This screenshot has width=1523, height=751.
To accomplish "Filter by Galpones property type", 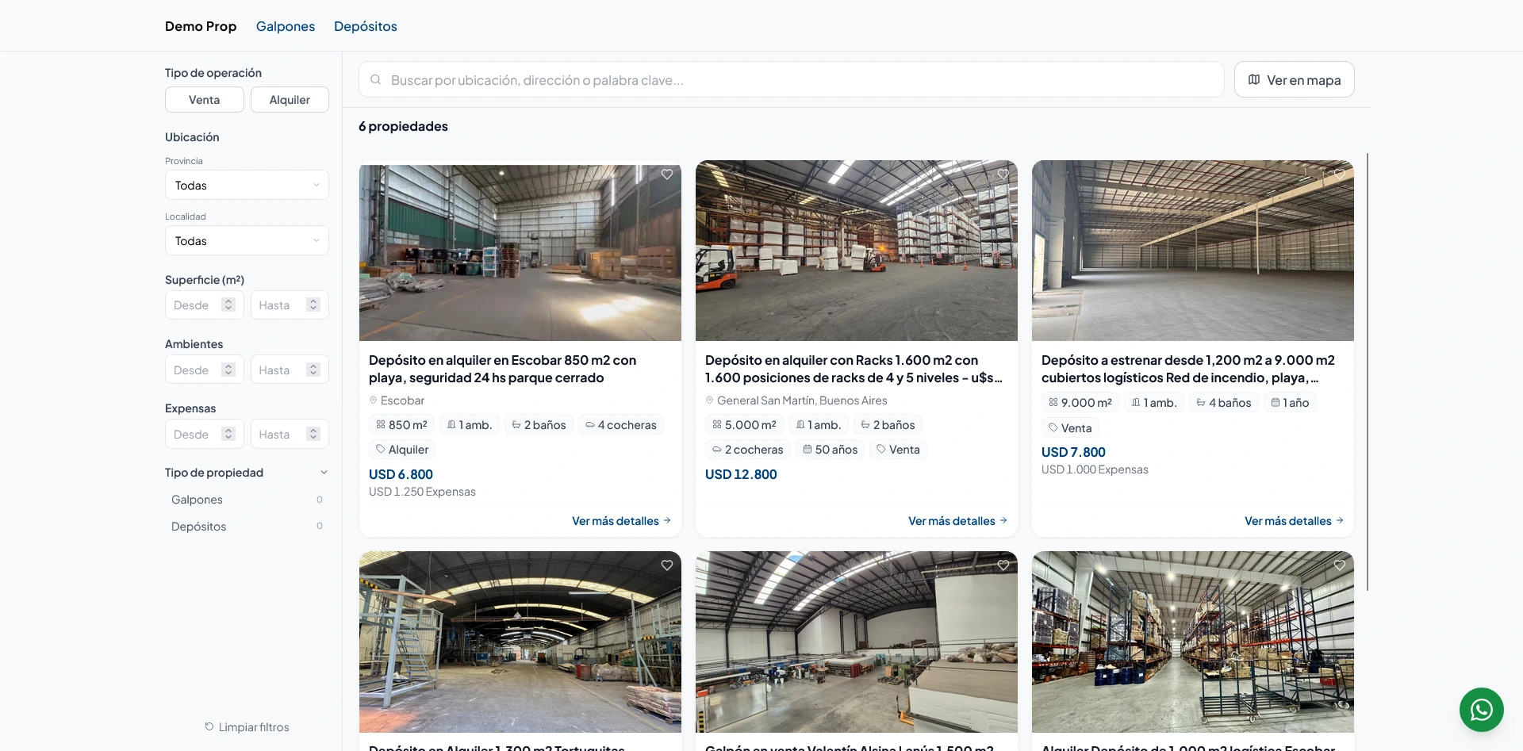I will pos(247,500).
